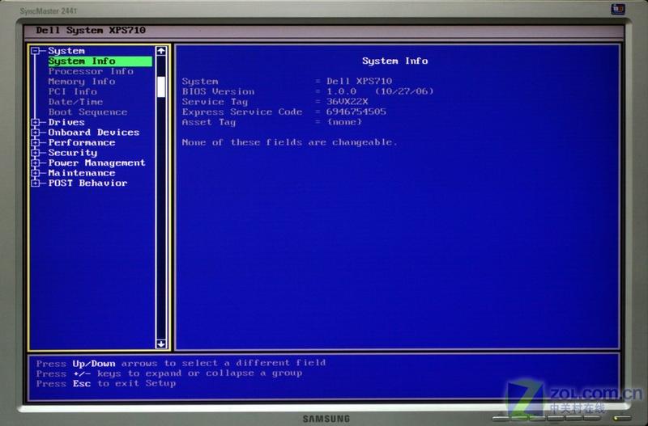This screenshot has width=648, height=426.
Task: Open Boot Sequence entry
Action: coord(87,112)
